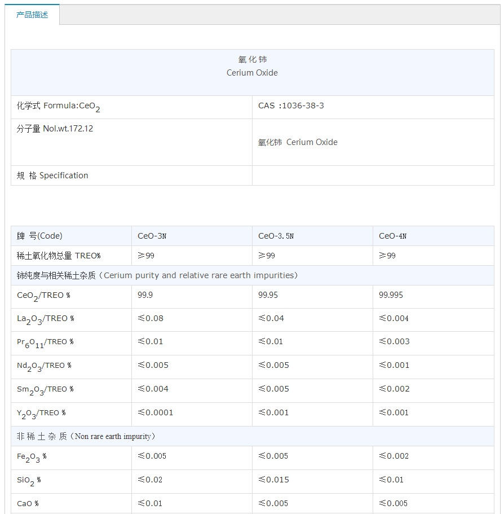The image size is (504, 514).
Task: Select the ≤0.08 lanthanum oxide value
Action: click(x=151, y=318)
